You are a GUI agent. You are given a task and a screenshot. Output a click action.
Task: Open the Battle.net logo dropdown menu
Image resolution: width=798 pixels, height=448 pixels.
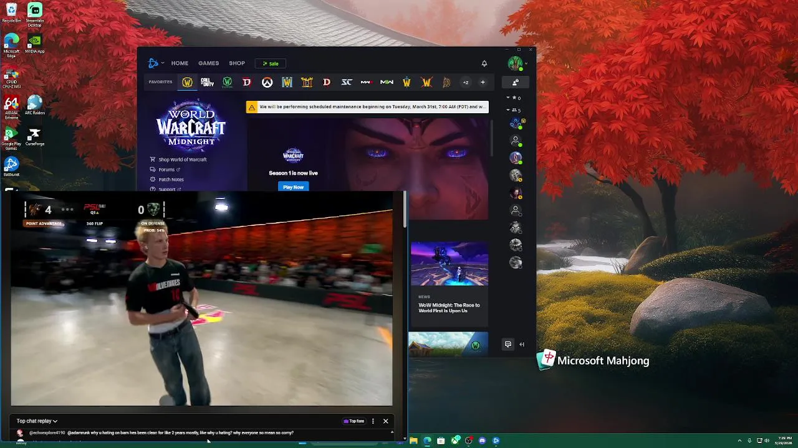[156, 63]
